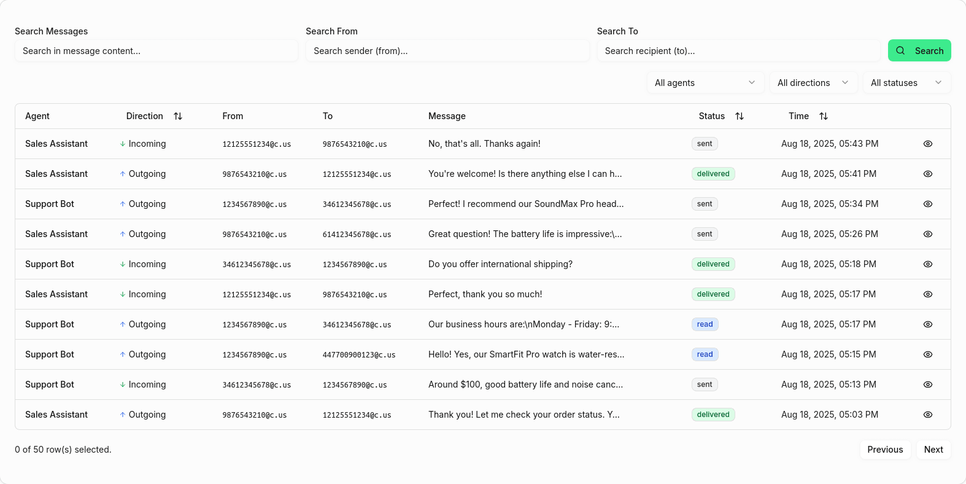Screen dimensions: 966x484
Task: Select the battery life message row
Action: click(x=525, y=234)
